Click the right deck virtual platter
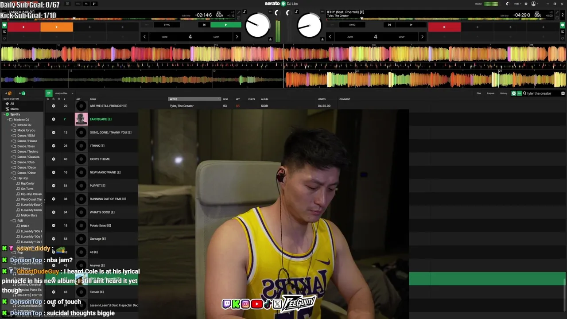Image resolution: width=567 pixels, height=319 pixels. pos(309,26)
